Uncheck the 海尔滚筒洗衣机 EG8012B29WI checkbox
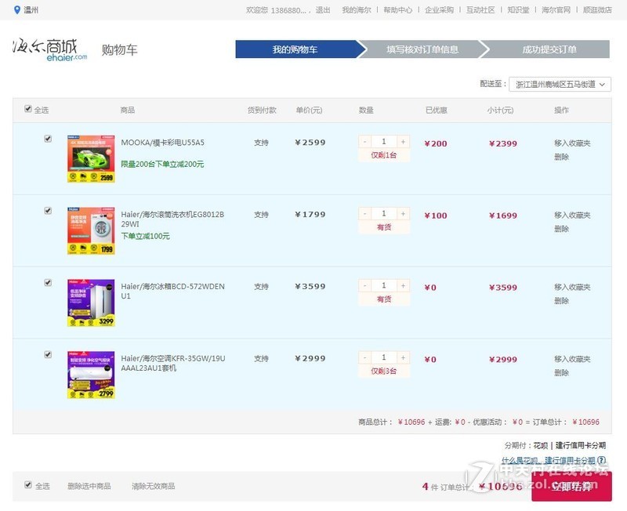Viewport: 627px width, 511px height. tap(48, 211)
